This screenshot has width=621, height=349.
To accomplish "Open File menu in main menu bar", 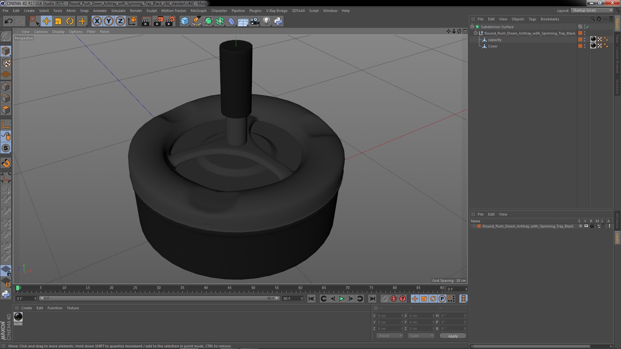I will (x=5, y=11).
